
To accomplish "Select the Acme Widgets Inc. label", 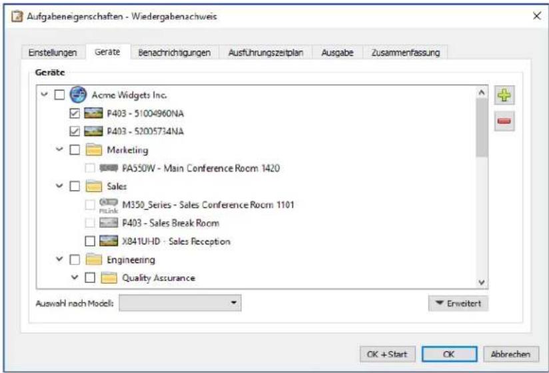I will (x=129, y=95).
